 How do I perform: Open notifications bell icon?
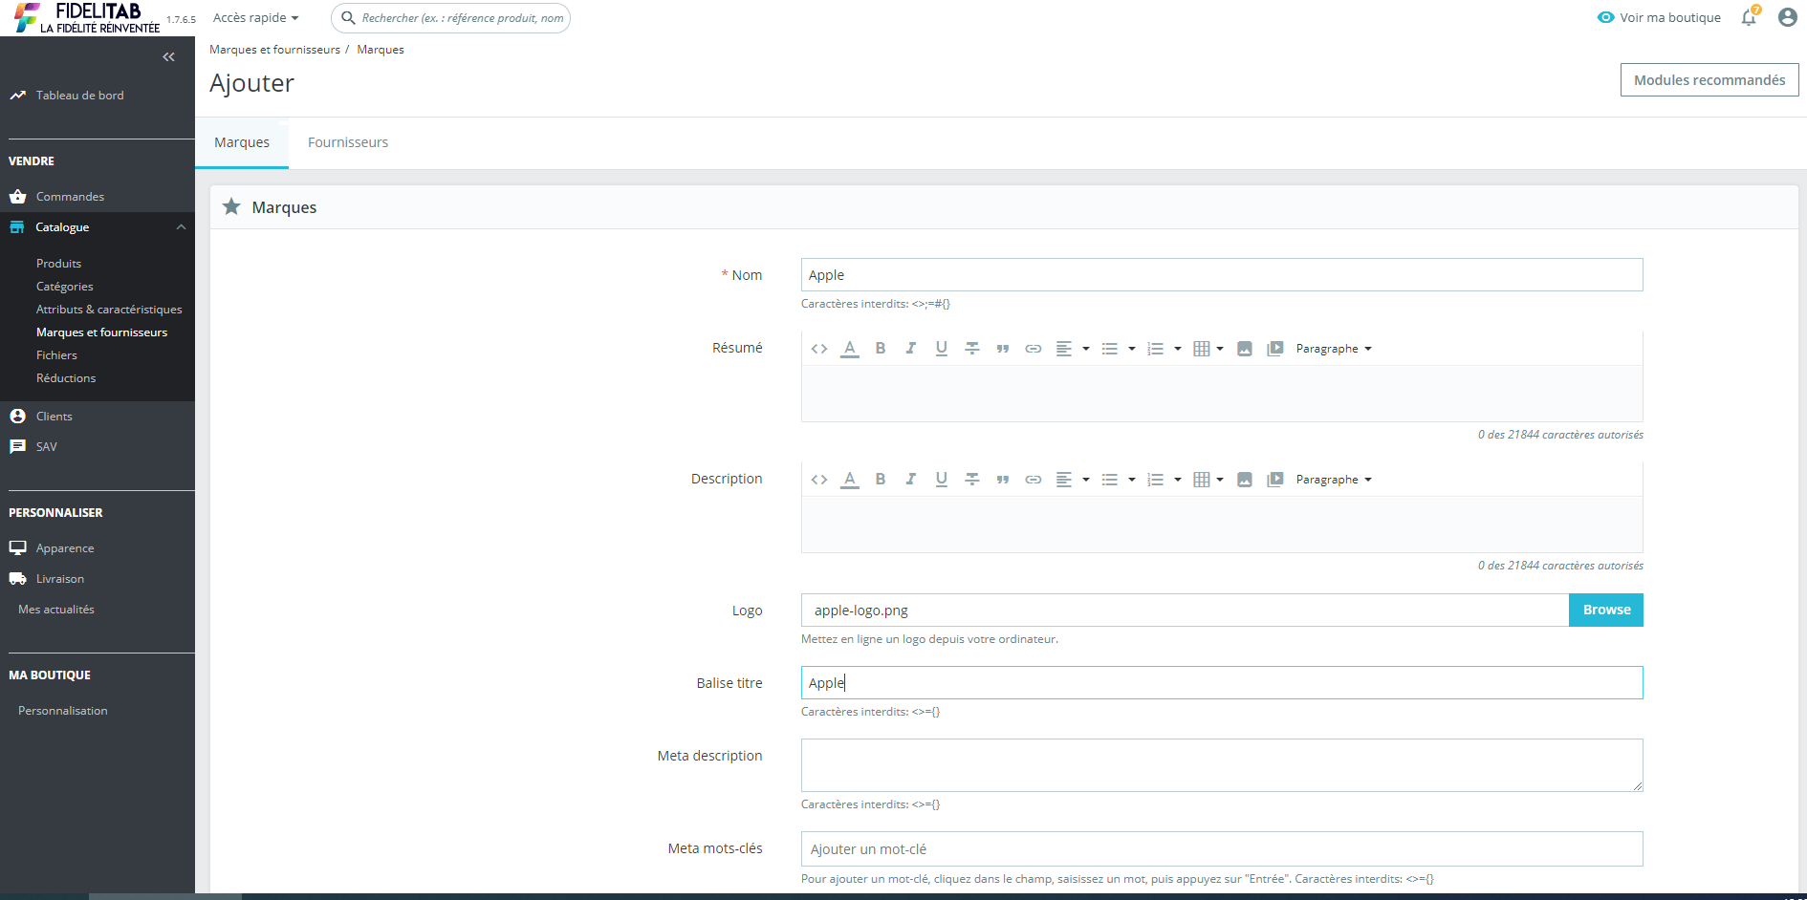(1750, 17)
